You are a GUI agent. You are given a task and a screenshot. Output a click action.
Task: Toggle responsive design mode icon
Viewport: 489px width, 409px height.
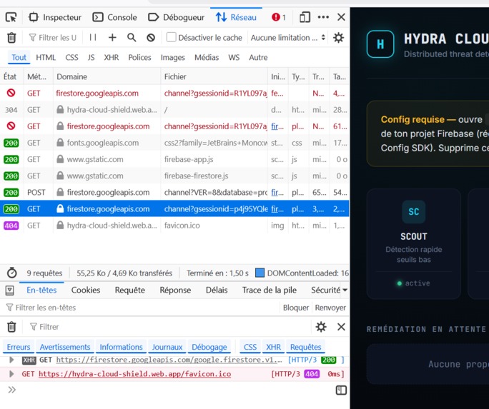[x=305, y=17]
